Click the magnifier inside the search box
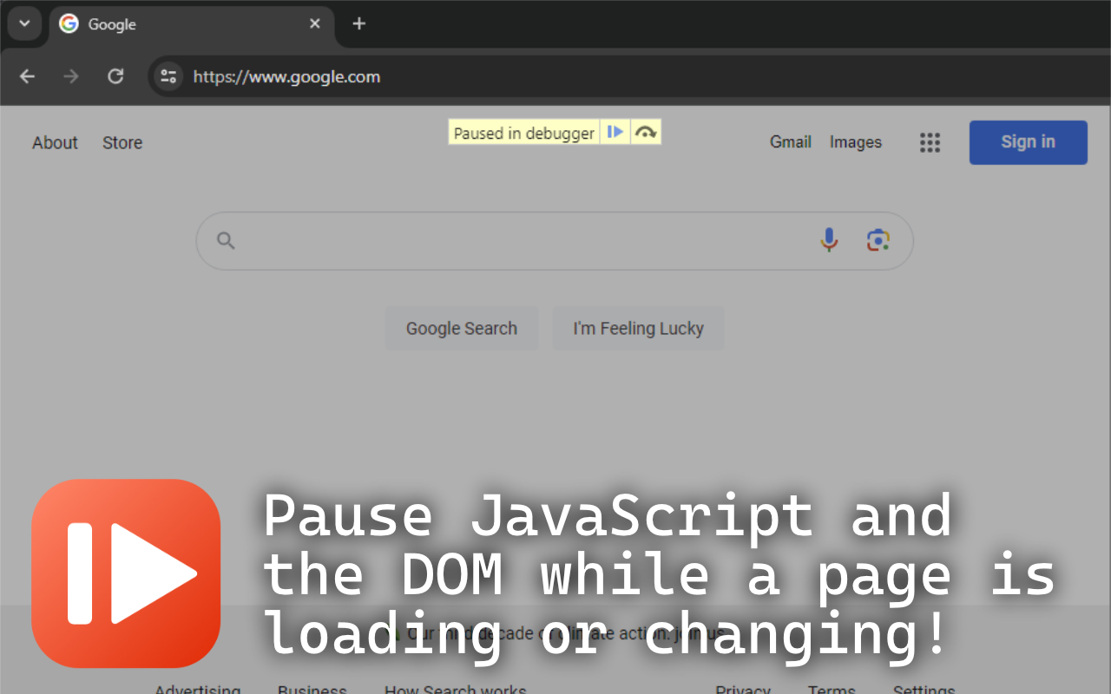The image size is (1111, 694). pyautogui.click(x=226, y=240)
